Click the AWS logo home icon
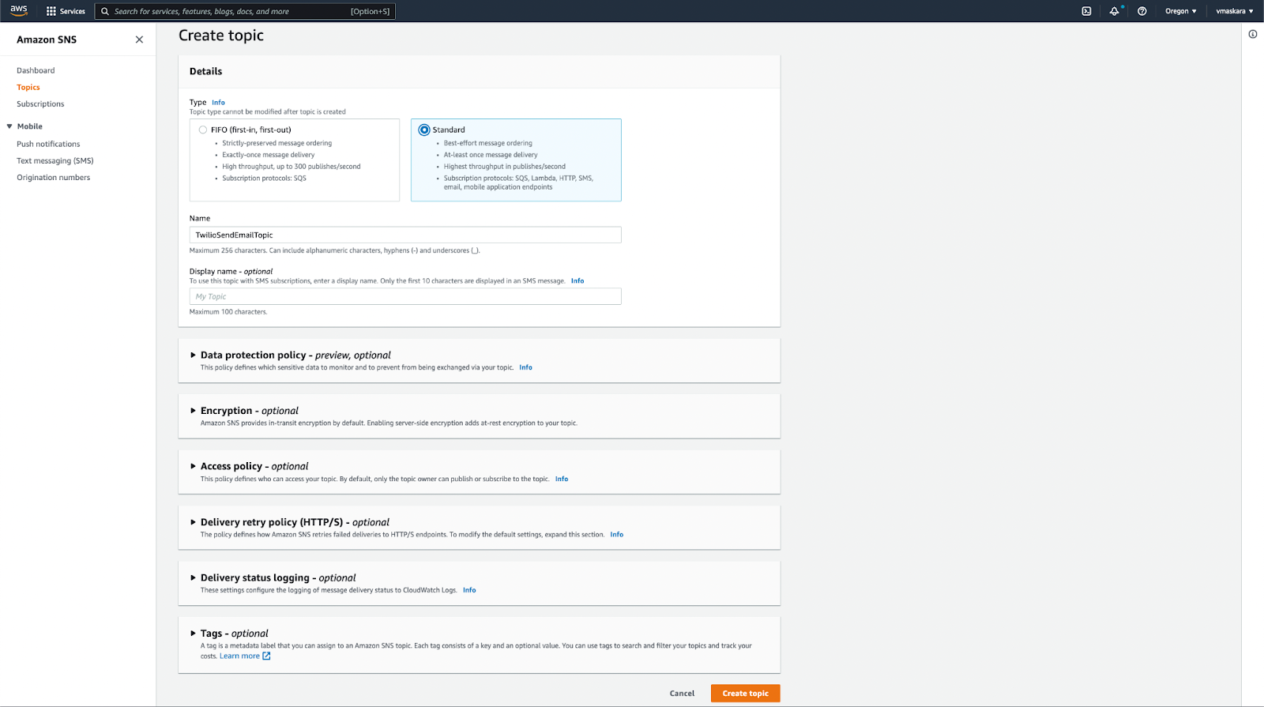The width and height of the screenshot is (1264, 707). 19,10
